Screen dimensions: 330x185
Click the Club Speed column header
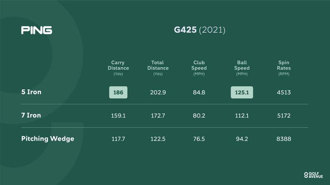199,68
